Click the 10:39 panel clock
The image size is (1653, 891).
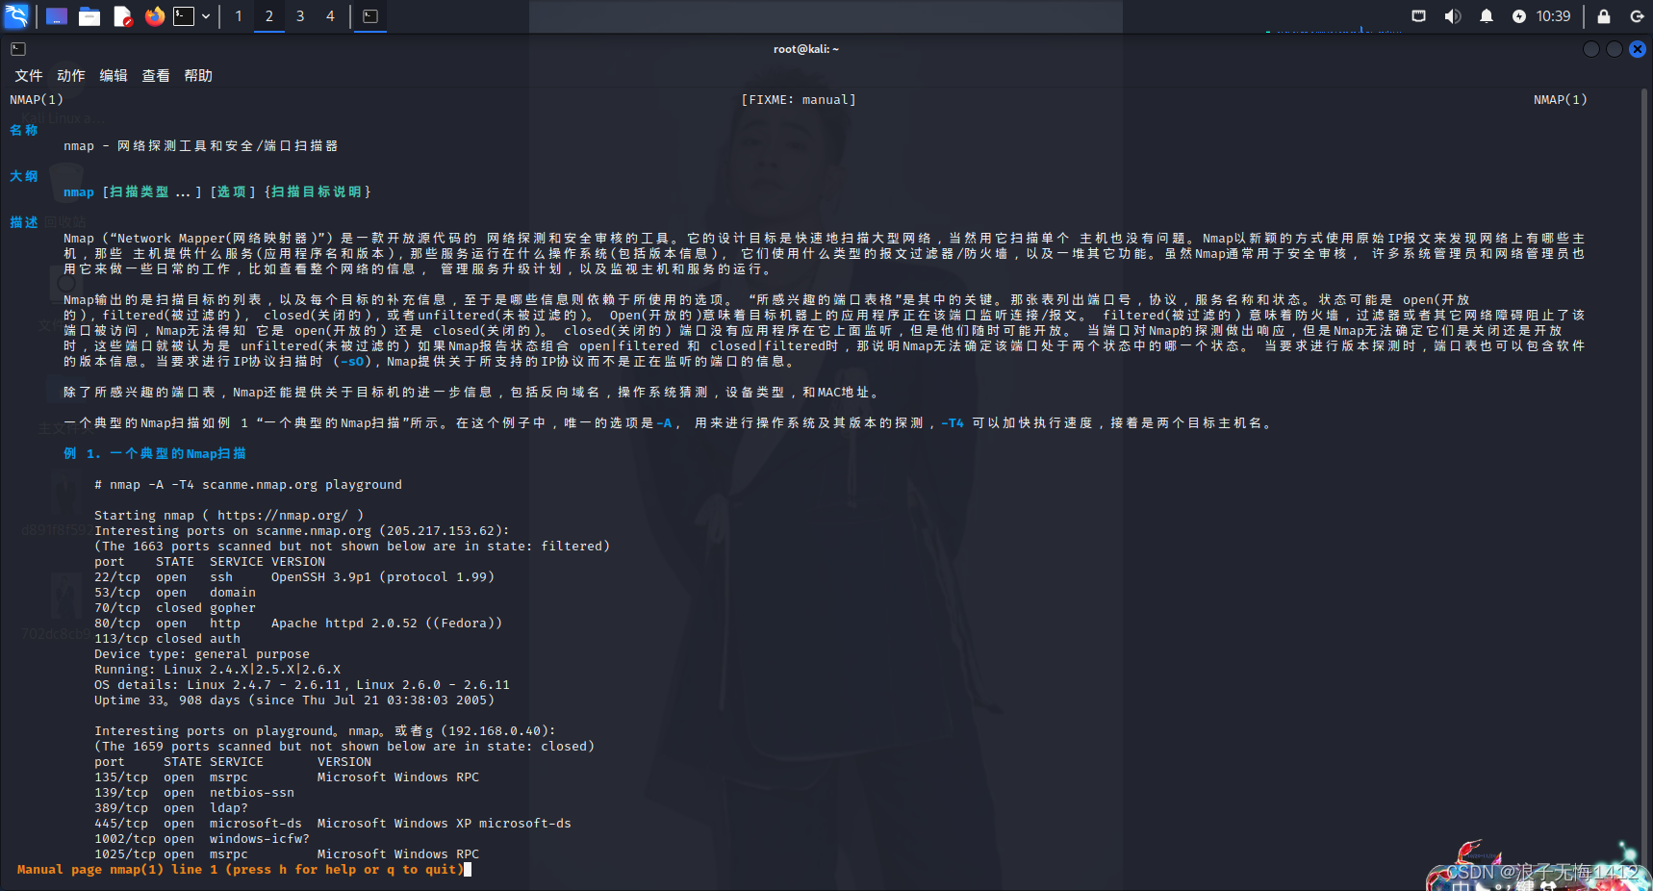(x=1553, y=16)
